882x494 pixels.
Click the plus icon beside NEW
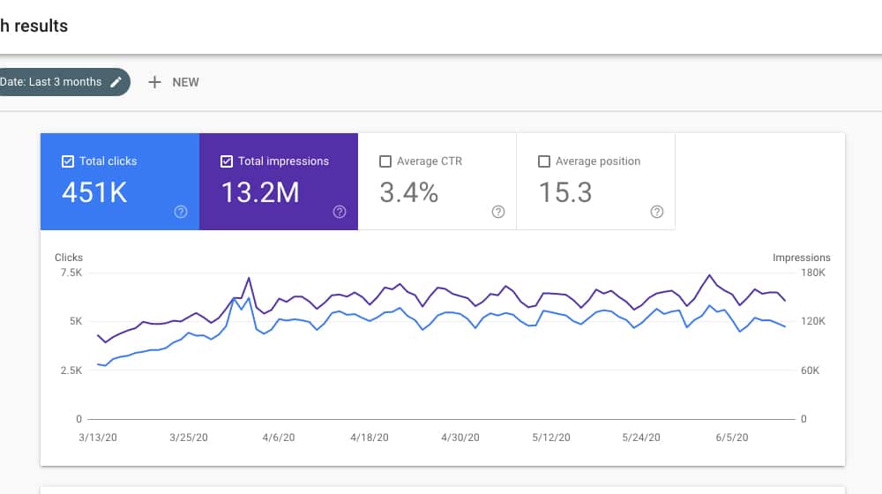pyautogui.click(x=154, y=82)
